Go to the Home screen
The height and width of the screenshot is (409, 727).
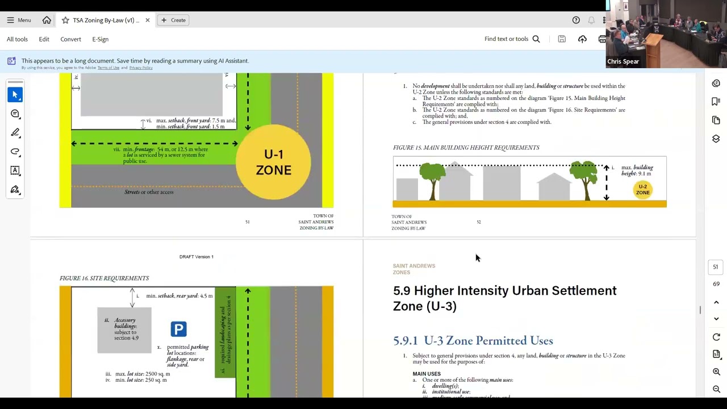(x=47, y=20)
